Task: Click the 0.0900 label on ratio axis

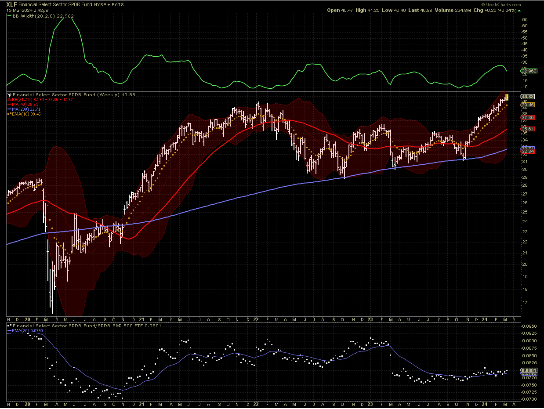Action: tap(530, 340)
